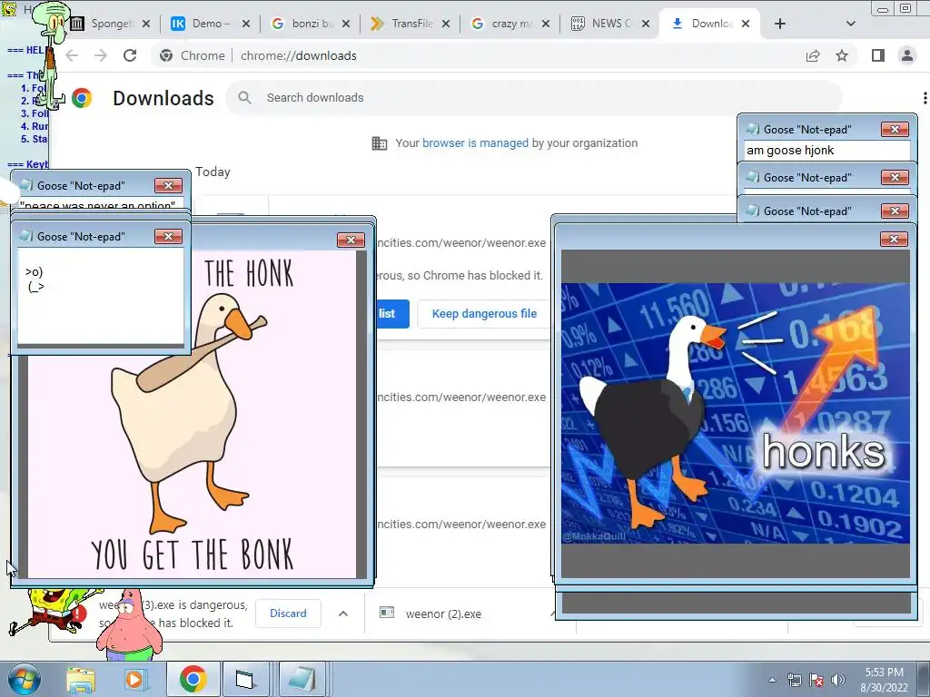Close the Not-epad with goose ASCII art
The image size is (930, 697).
click(168, 237)
